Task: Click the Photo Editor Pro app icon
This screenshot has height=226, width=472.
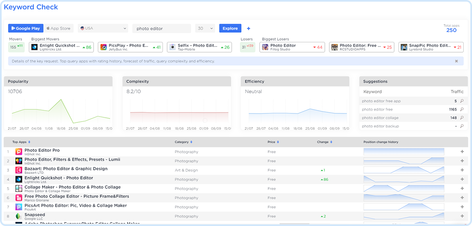Action: click(18, 152)
